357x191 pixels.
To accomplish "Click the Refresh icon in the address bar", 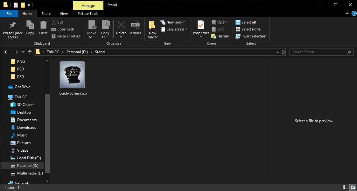I will (x=283, y=52).
